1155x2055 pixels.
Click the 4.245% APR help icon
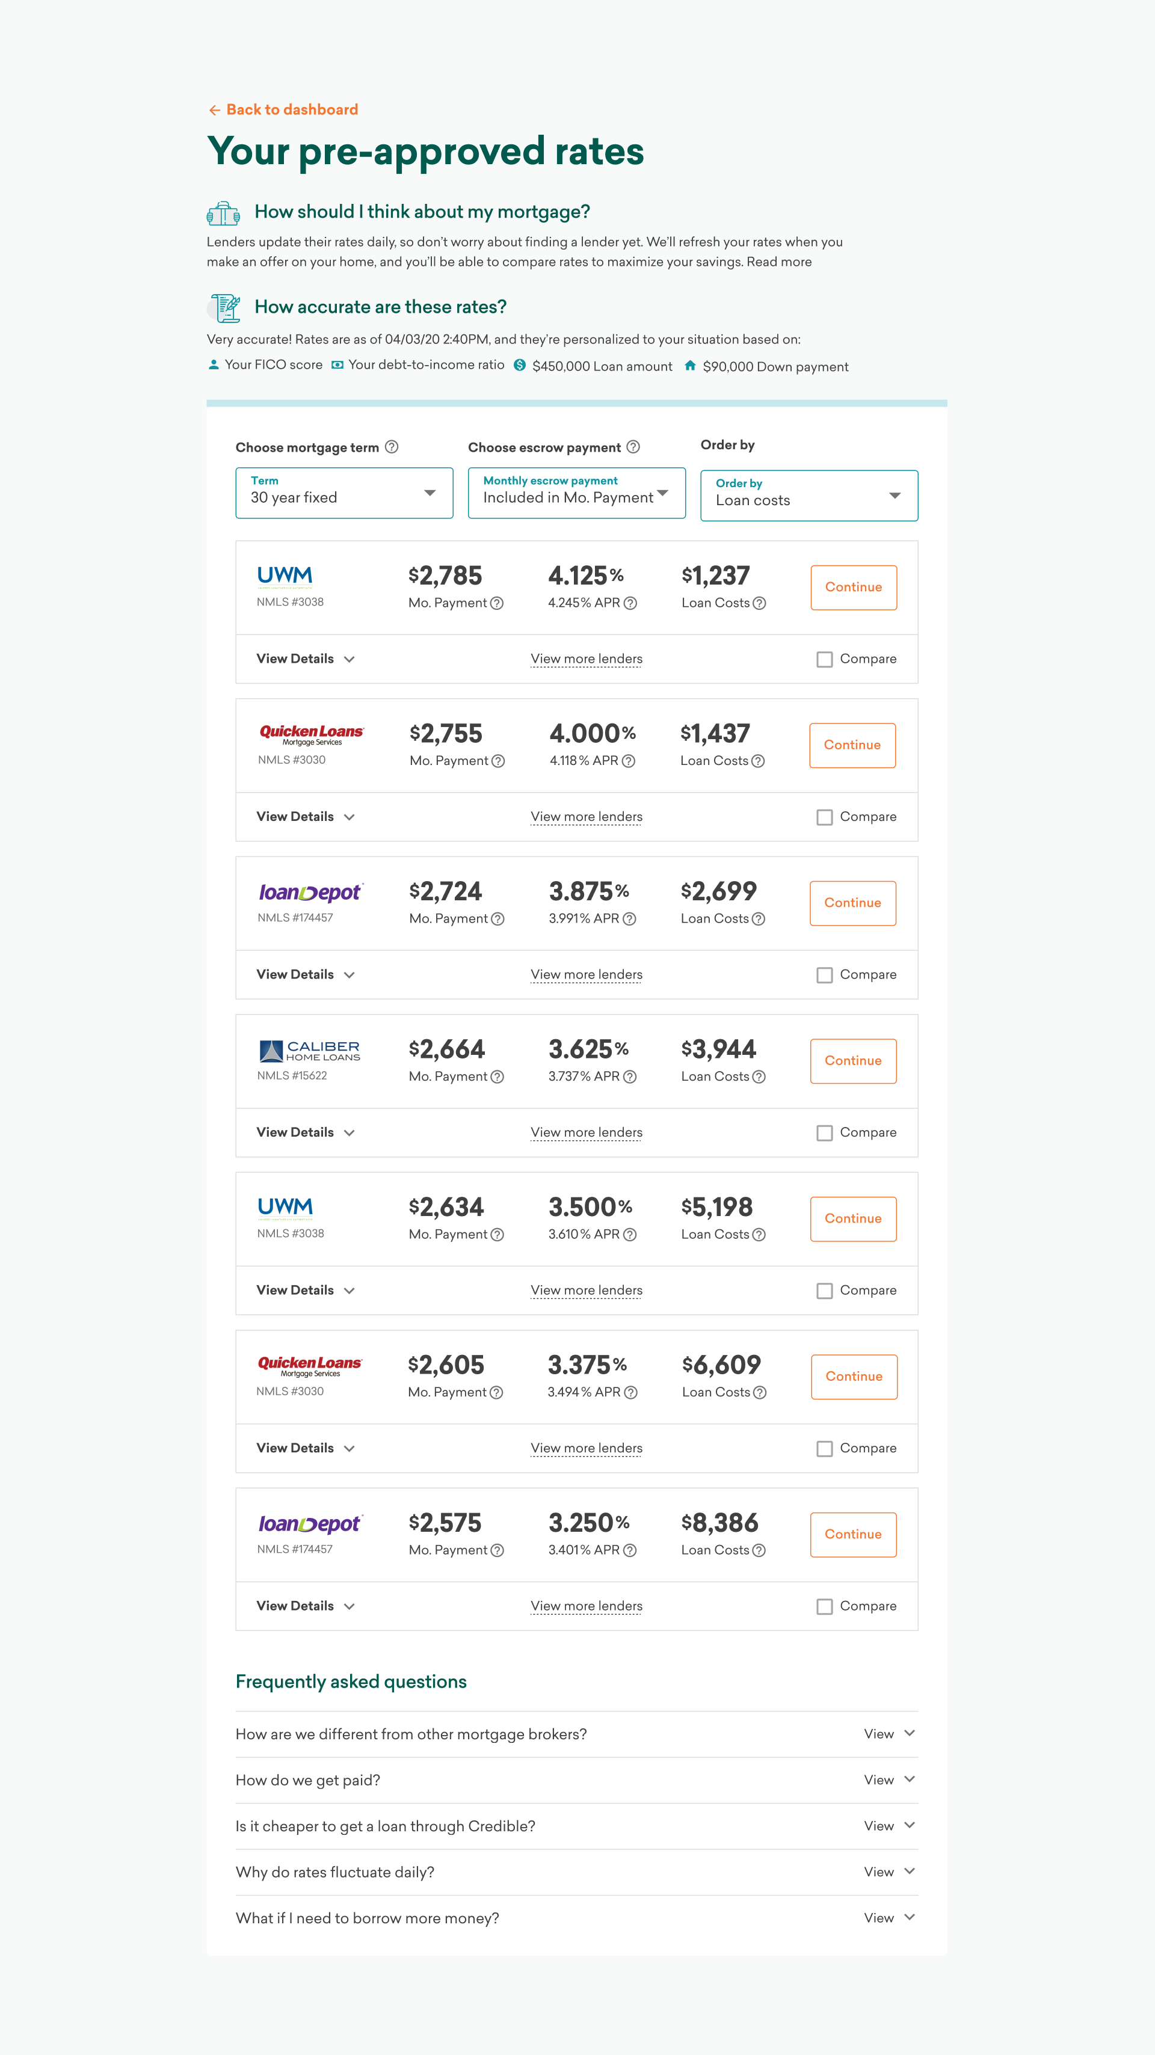click(x=630, y=603)
